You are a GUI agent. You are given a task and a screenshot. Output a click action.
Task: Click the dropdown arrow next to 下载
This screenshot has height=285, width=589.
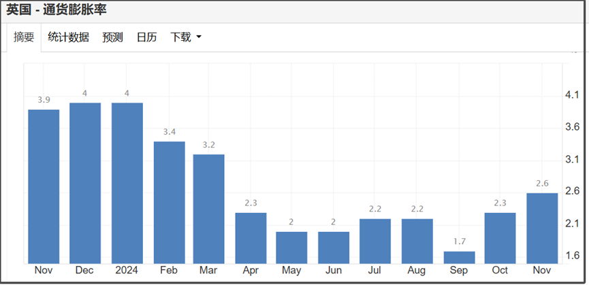click(199, 37)
